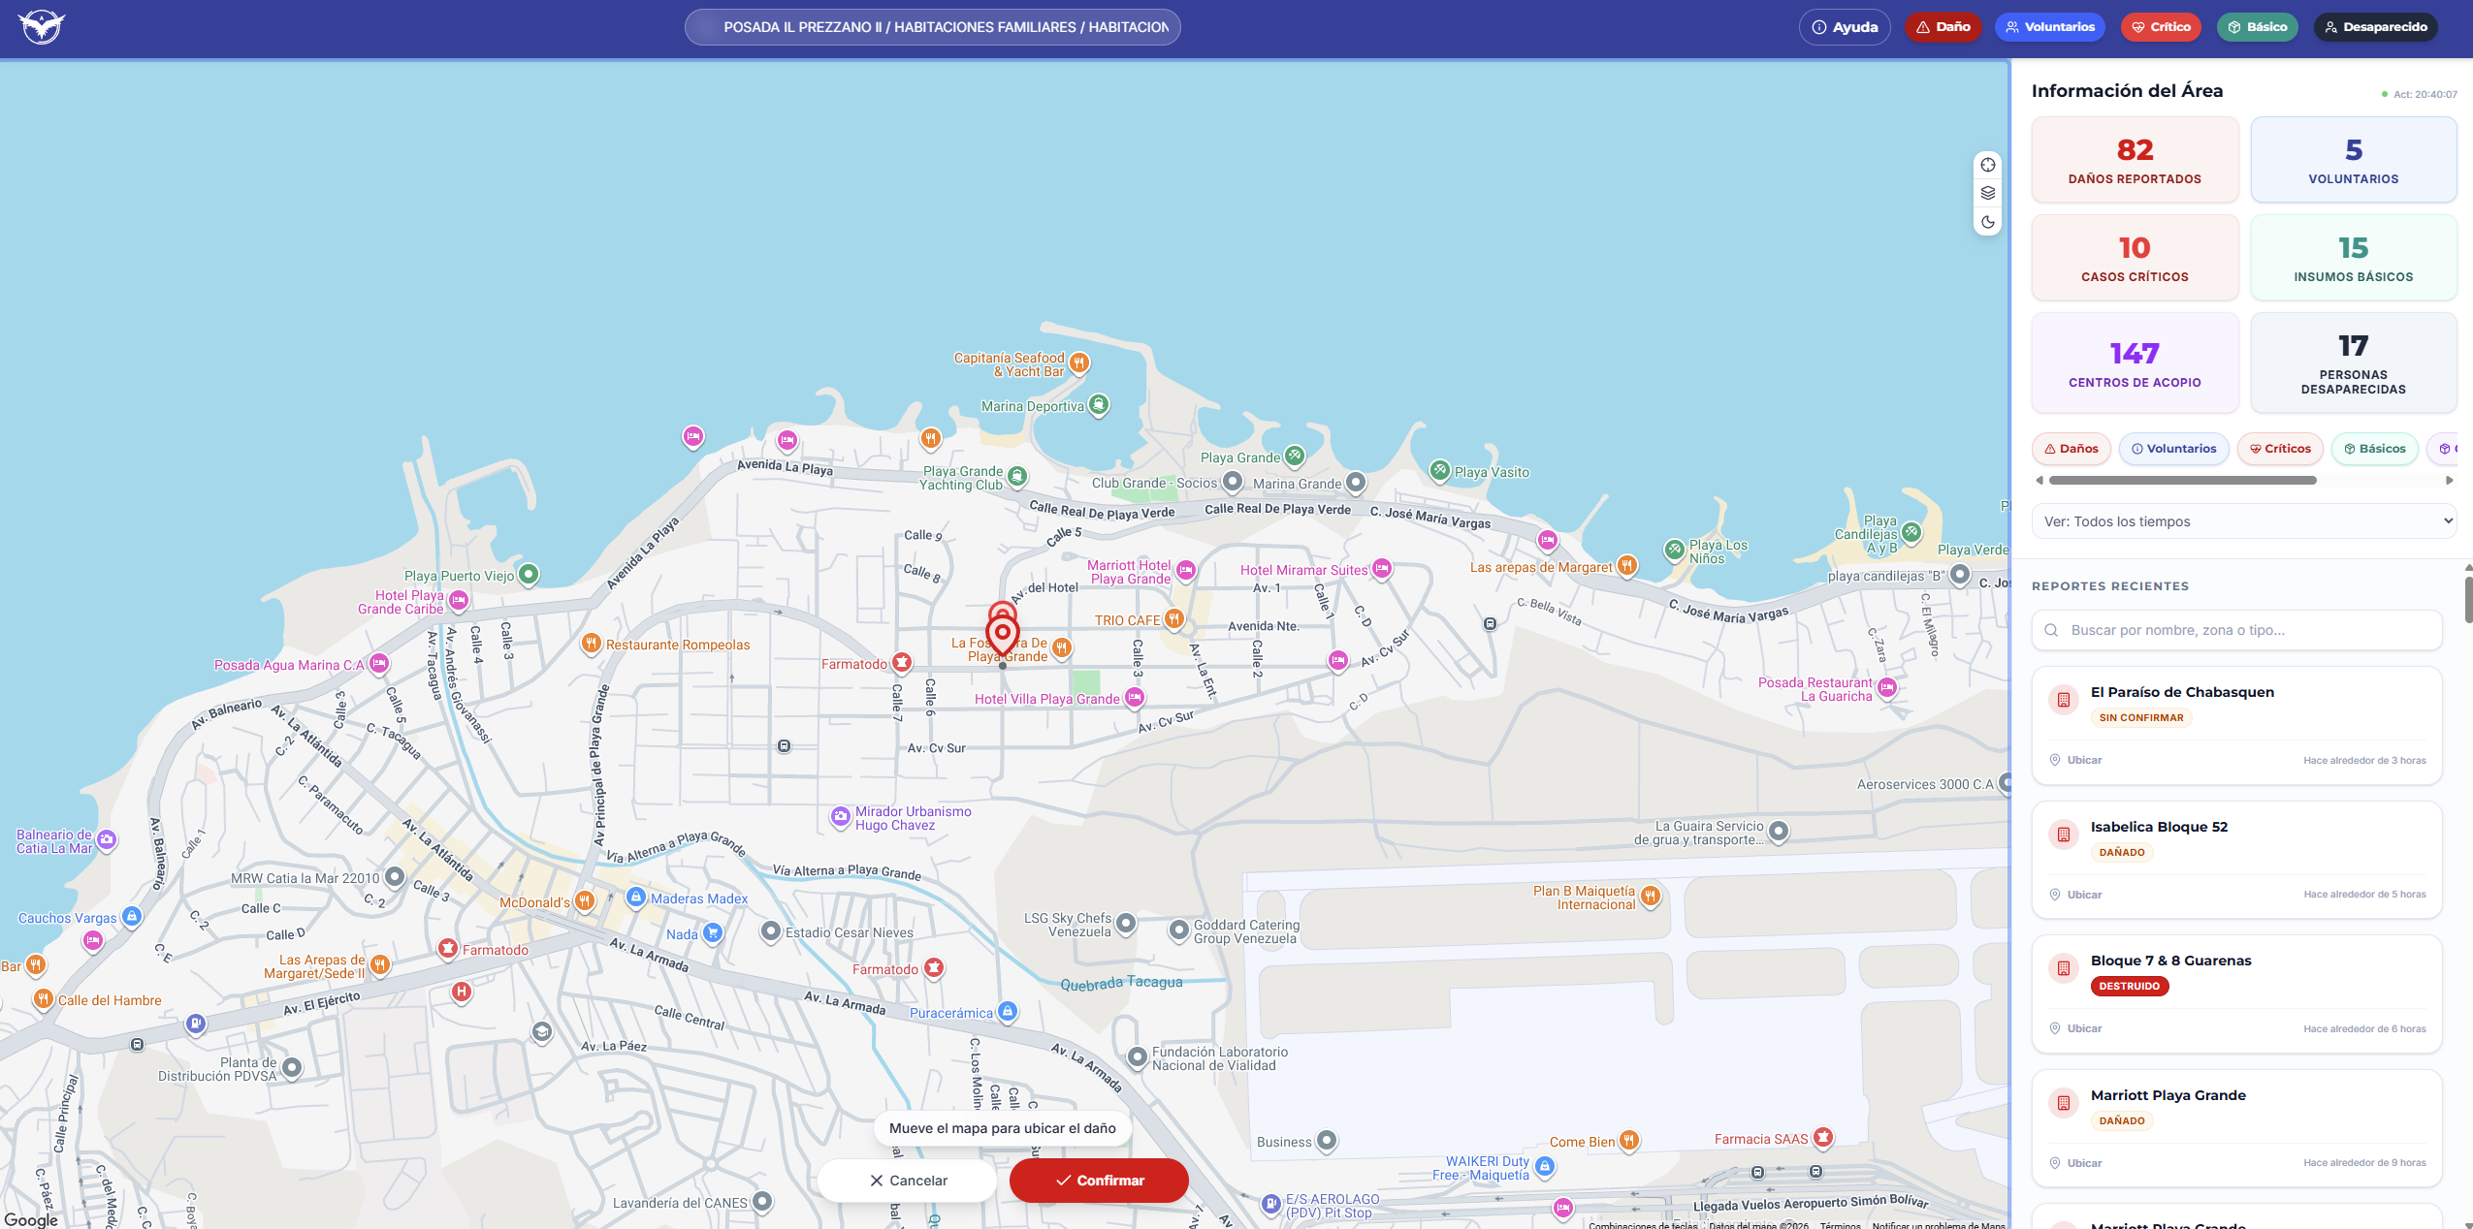Click Playa Vasito beach marker
This screenshot has height=1229, width=2473.
click(1440, 471)
